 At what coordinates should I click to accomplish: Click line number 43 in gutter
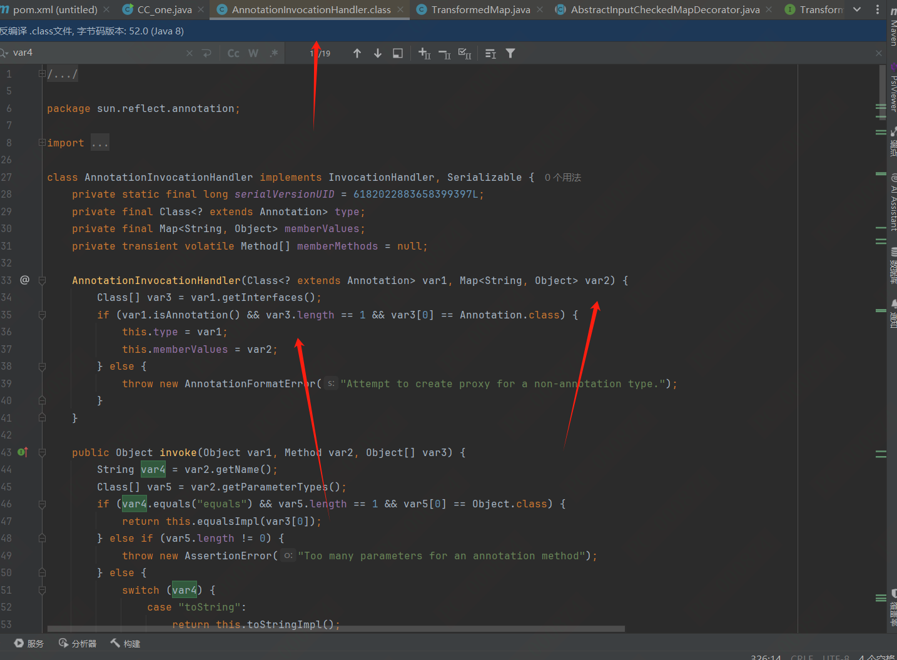coord(6,452)
